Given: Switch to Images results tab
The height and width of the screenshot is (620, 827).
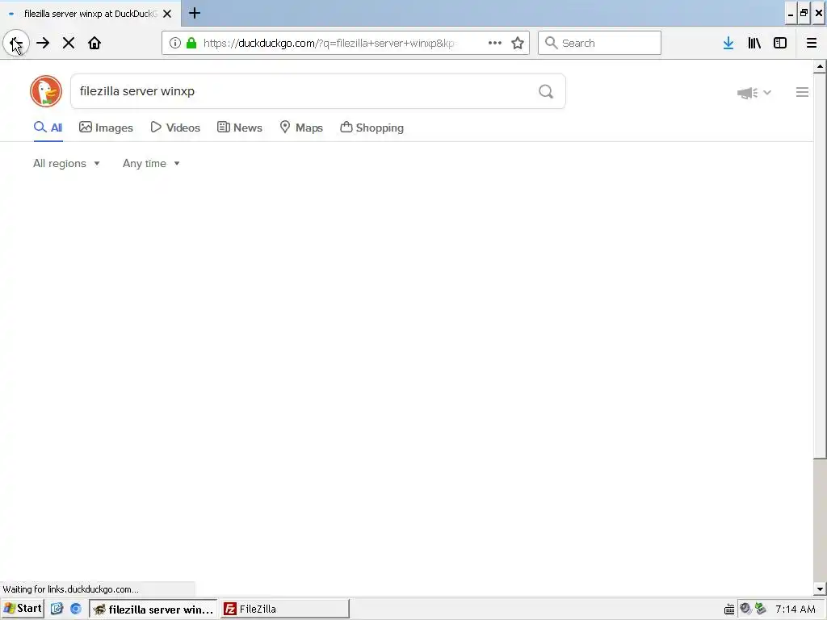Looking at the screenshot, I should coord(106,128).
